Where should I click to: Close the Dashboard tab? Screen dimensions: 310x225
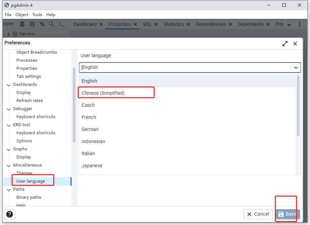click(x=101, y=24)
